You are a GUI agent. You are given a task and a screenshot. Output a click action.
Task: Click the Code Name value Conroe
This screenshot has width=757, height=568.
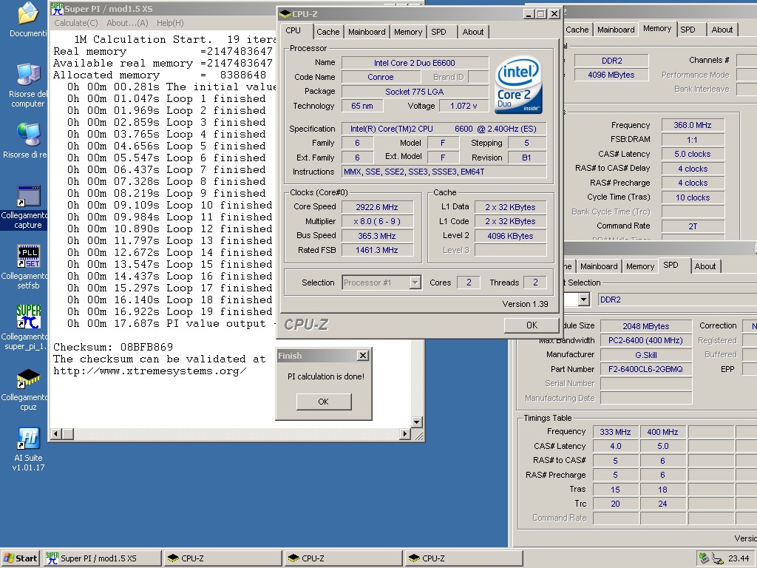click(381, 77)
